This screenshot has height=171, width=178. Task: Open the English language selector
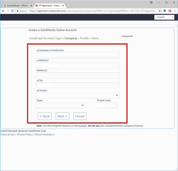[164, 17]
